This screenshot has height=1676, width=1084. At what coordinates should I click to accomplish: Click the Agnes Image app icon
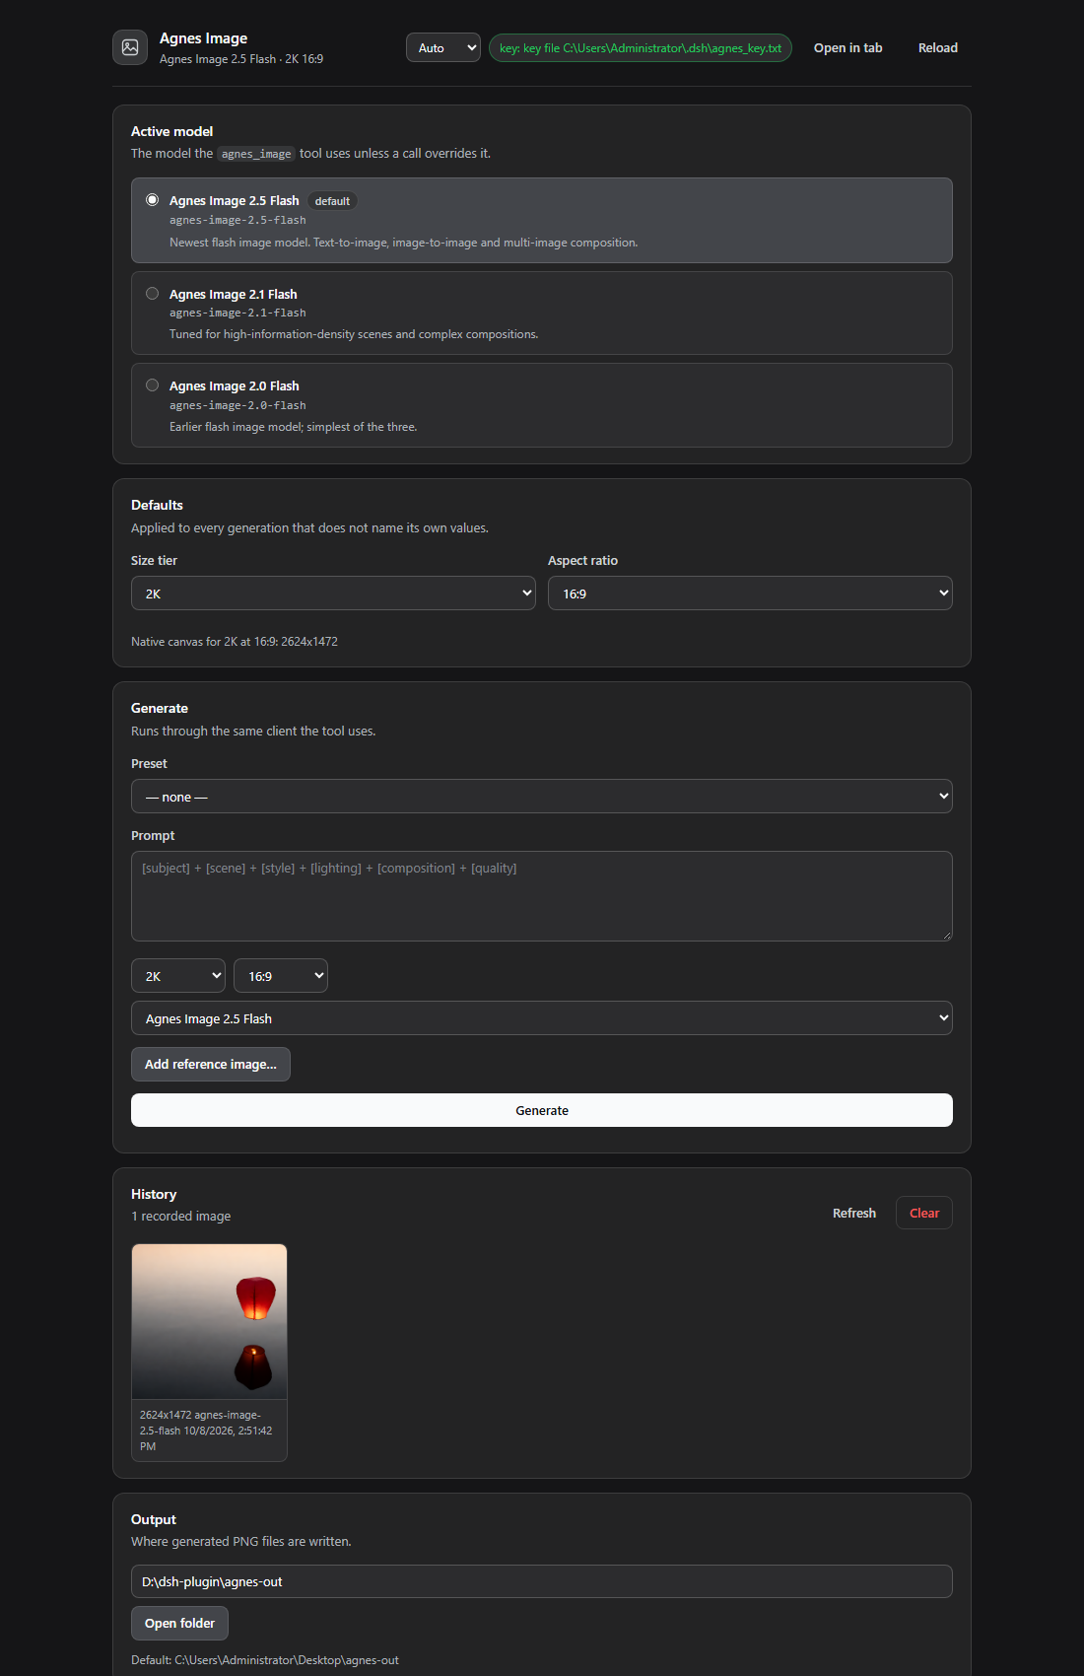(x=130, y=47)
